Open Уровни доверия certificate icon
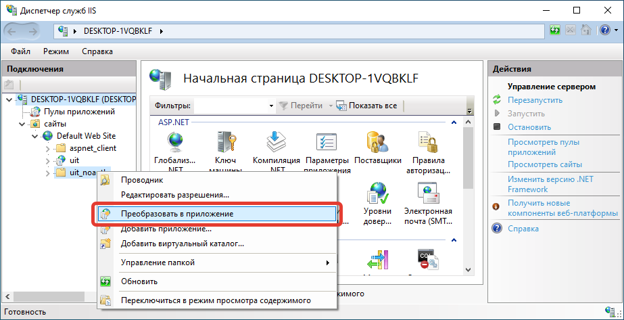The height and width of the screenshot is (320, 624). [377, 195]
